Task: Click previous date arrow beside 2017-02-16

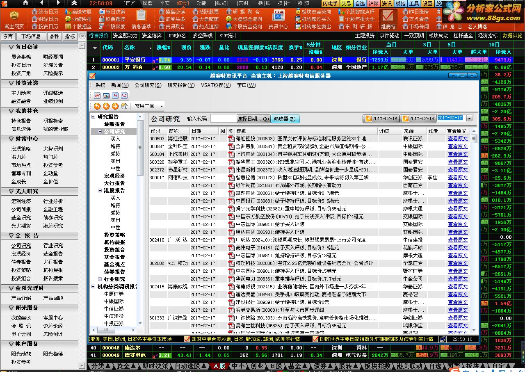Action: pos(368,119)
